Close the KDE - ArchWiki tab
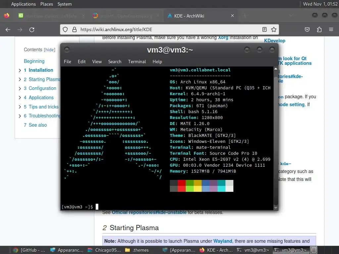This screenshot has height=254, width=339. pos(232,16)
